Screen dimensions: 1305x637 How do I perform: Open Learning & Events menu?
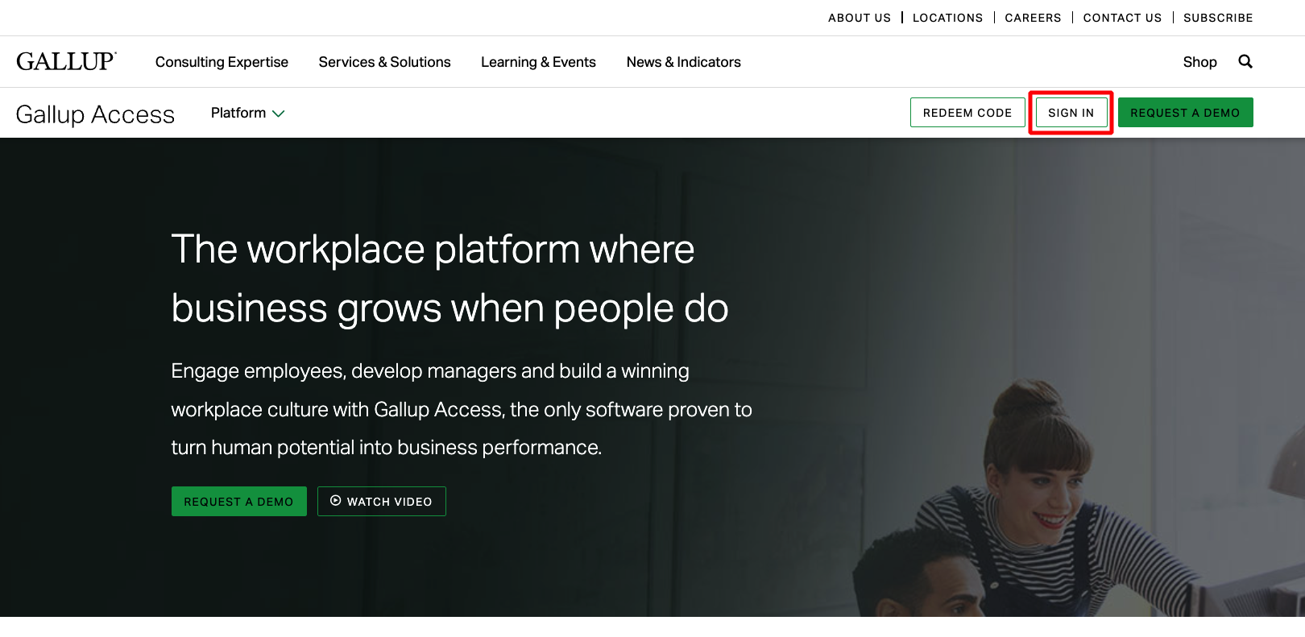[x=538, y=62]
